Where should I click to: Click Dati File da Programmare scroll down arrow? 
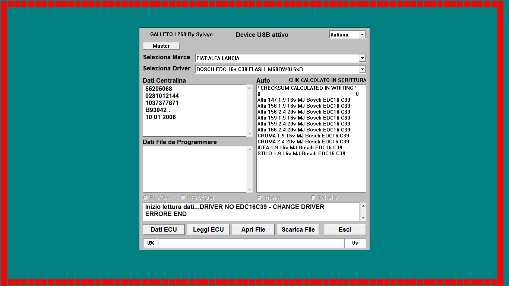click(250, 189)
